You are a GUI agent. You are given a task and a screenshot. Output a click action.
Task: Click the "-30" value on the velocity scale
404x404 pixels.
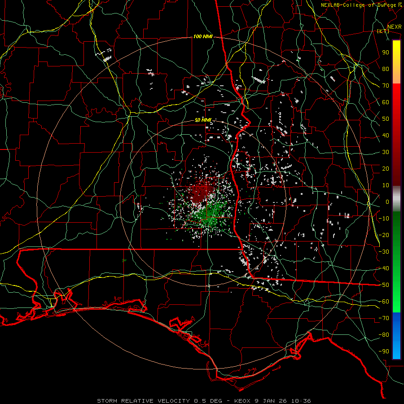384,252
